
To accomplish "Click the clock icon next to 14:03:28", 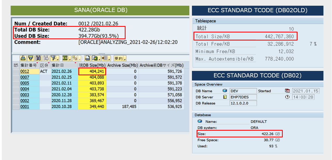I will point(287,97).
